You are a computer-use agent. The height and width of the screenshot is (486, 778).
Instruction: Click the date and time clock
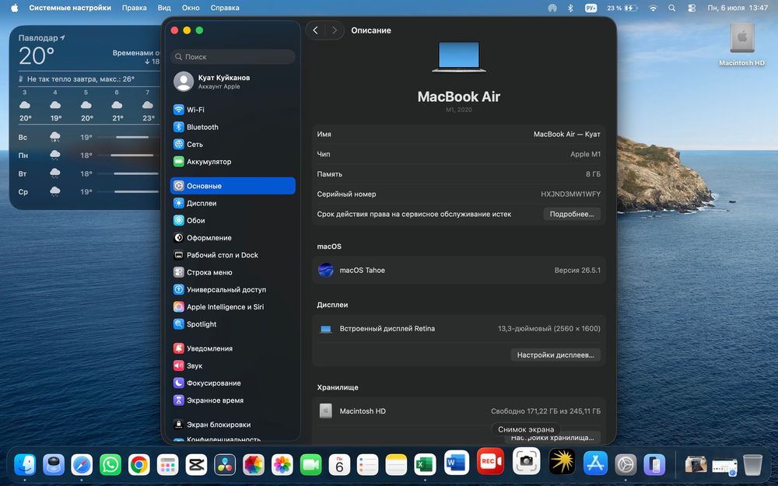tap(738, 8)
